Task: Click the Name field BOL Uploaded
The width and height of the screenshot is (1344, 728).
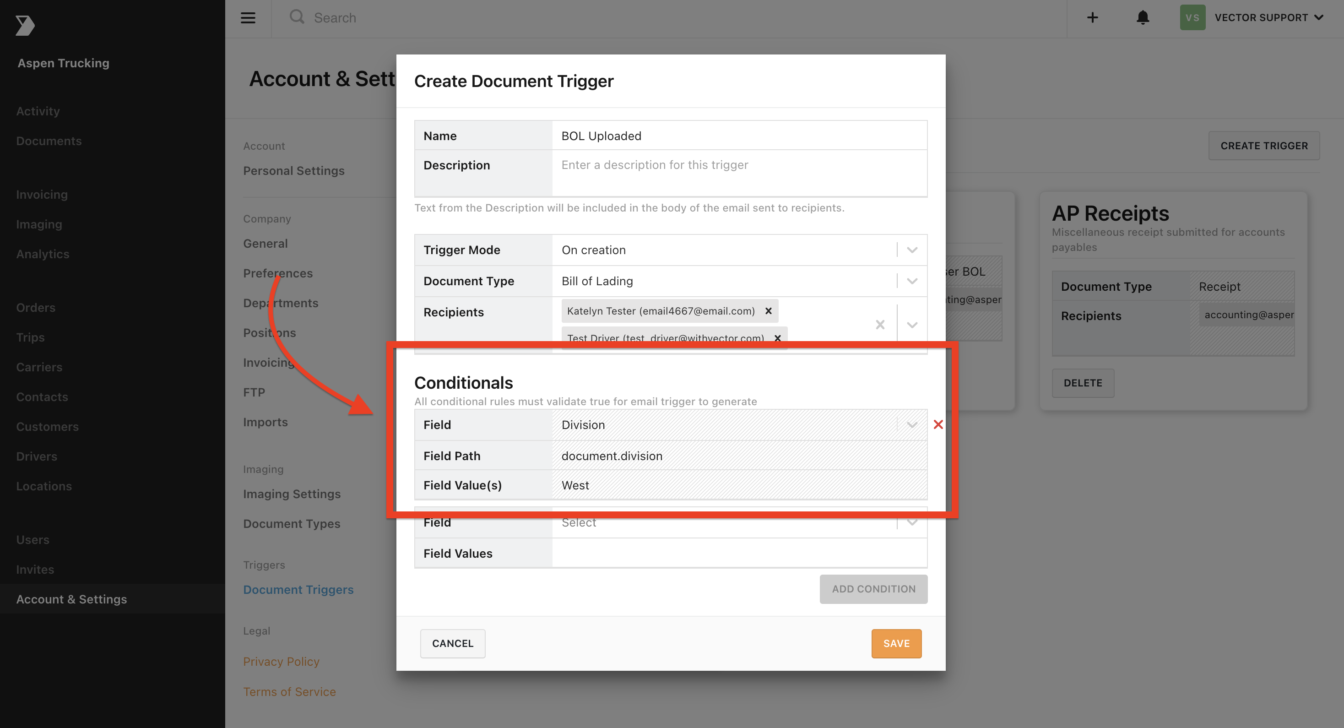Action: click(x=739, y=136)
